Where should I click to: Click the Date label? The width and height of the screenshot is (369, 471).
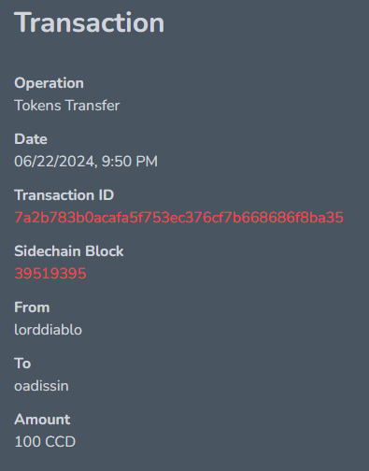pyautogui.click(x=31, y=139)
